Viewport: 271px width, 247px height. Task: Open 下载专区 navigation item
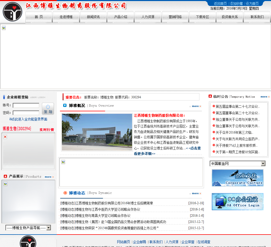(202, 17)
